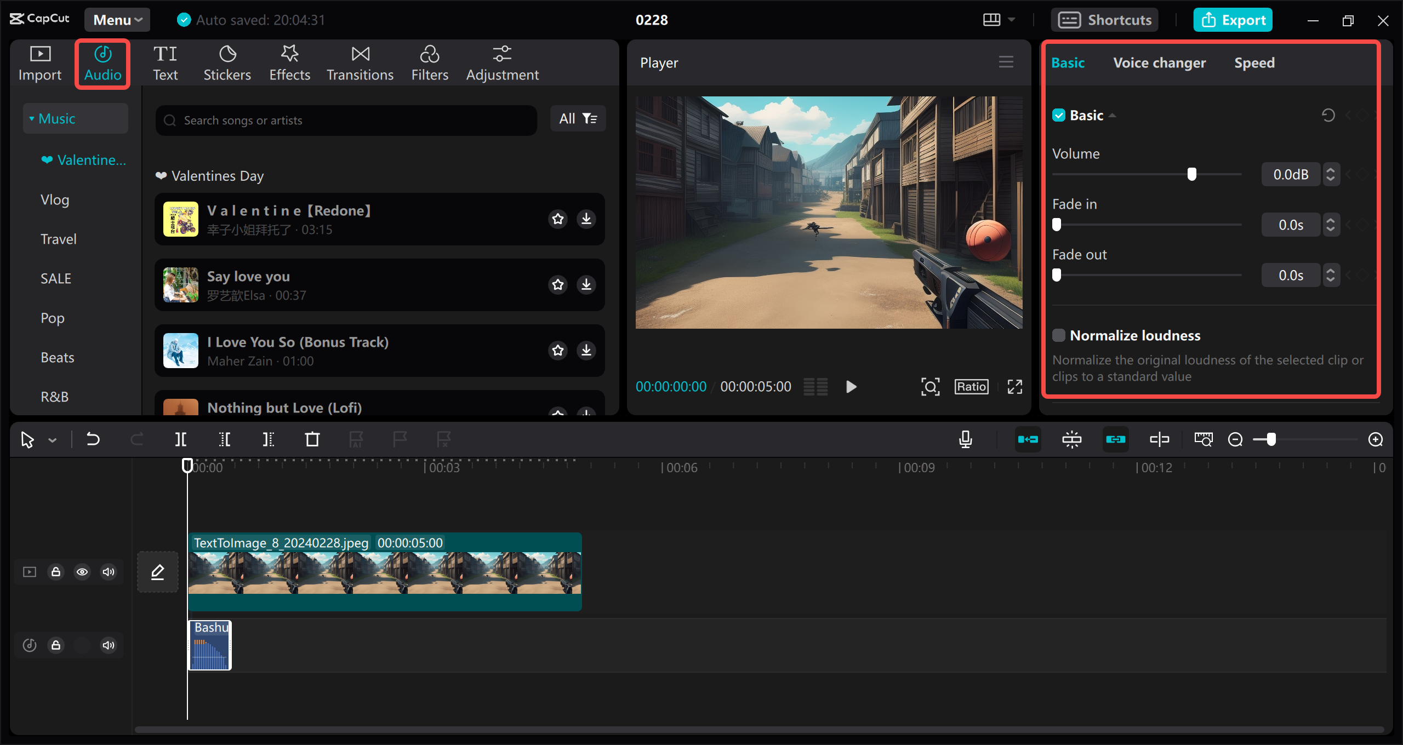Select the Split tool in the timeline toolbar
This screenshot has width=1403, height=745.
coord(181,439)
